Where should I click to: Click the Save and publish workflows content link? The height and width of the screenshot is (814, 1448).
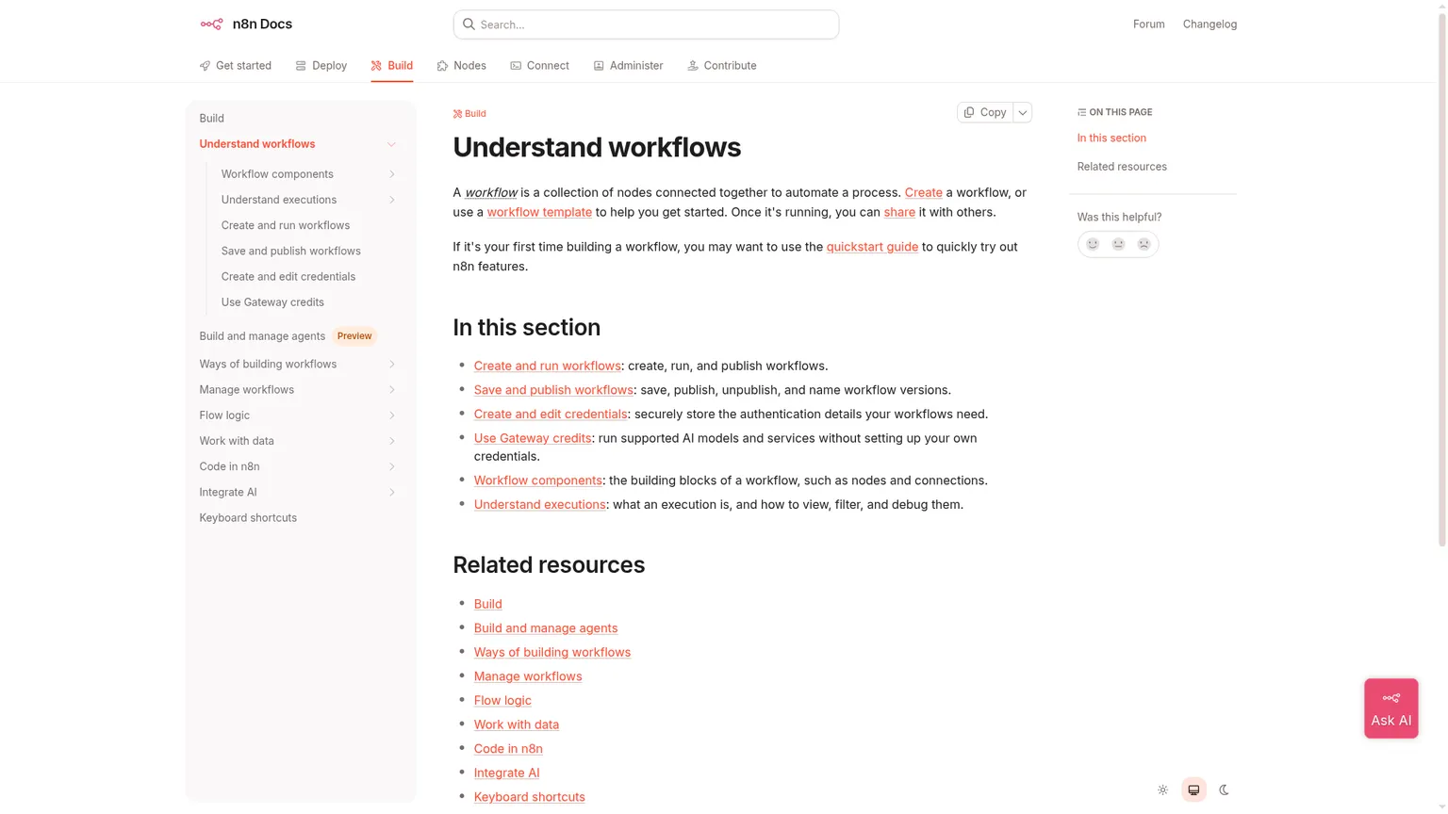click(553, 390)
